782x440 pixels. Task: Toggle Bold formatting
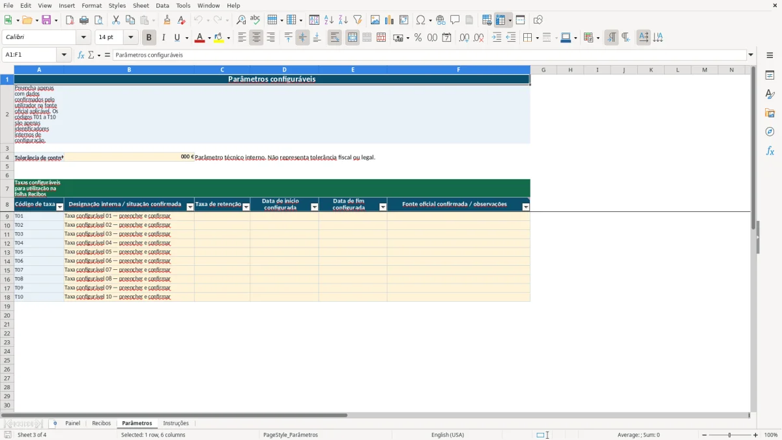[149, 38]
